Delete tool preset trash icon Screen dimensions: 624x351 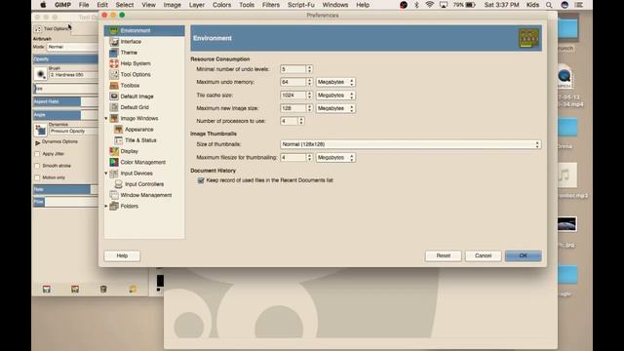click(x=103, y=290)
